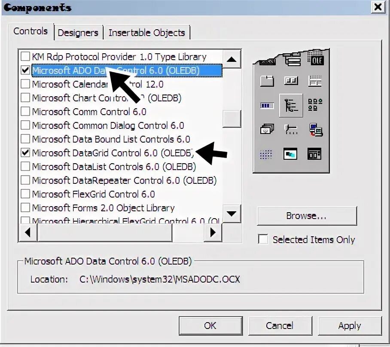The image size is (390, 347).
Task: Check KM Rdp Protocol Provider 1.0 Type Library
Action: pos(25,56)
